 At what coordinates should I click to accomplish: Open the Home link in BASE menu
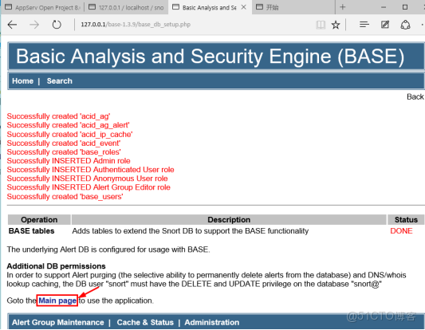pyautogui.click(x=22, y=81)
